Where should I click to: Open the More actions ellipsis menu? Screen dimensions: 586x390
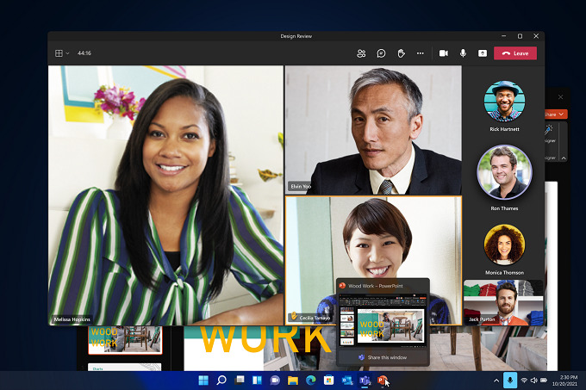point(421,53)
